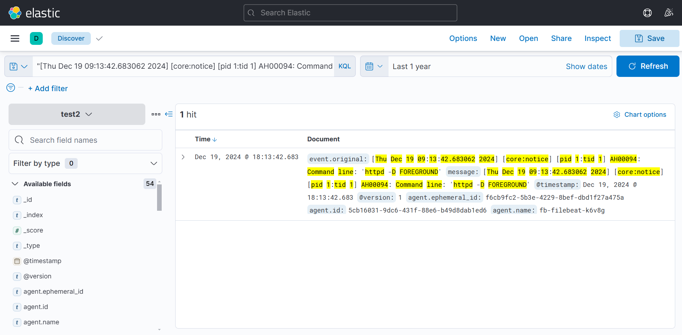Click the agent.name value fb-filebeat-k6v8g
The width and height of the screenshot is (682, 335).
572,210
